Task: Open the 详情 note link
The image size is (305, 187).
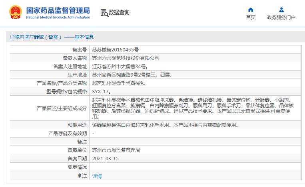Action: coord(97,176)
